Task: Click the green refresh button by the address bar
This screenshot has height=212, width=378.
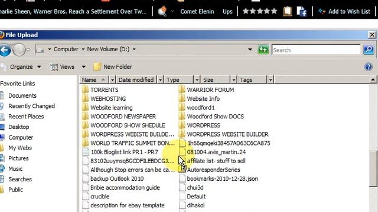Action: [x=263, y=49]
